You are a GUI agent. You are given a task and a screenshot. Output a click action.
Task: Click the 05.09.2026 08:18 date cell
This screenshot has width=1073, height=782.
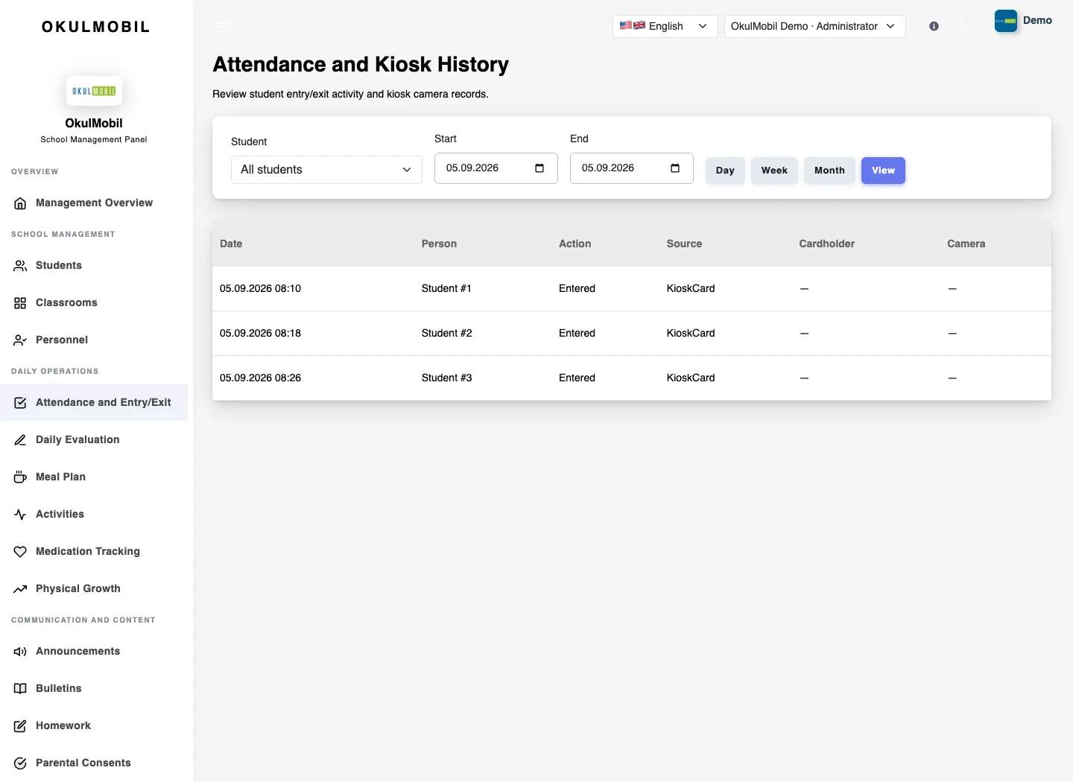tap(260, 333)
